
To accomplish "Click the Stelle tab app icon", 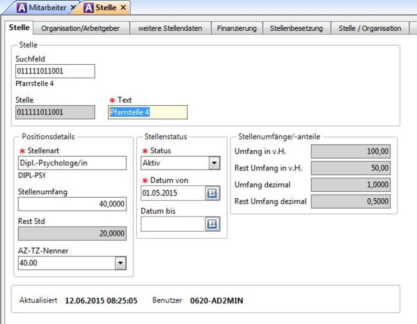I will point(88,8).
